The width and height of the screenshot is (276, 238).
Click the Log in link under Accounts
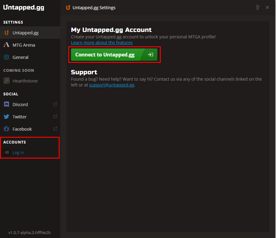point(18,152)
